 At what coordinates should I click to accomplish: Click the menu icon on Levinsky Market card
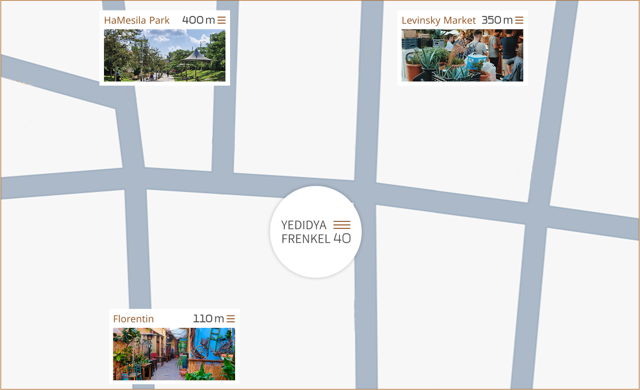(x=519, y=20)
